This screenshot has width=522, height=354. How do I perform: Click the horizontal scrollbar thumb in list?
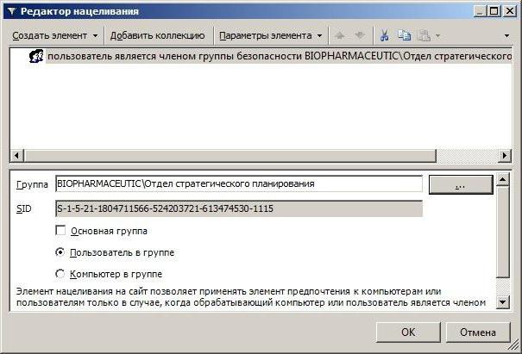pos(230,155)
